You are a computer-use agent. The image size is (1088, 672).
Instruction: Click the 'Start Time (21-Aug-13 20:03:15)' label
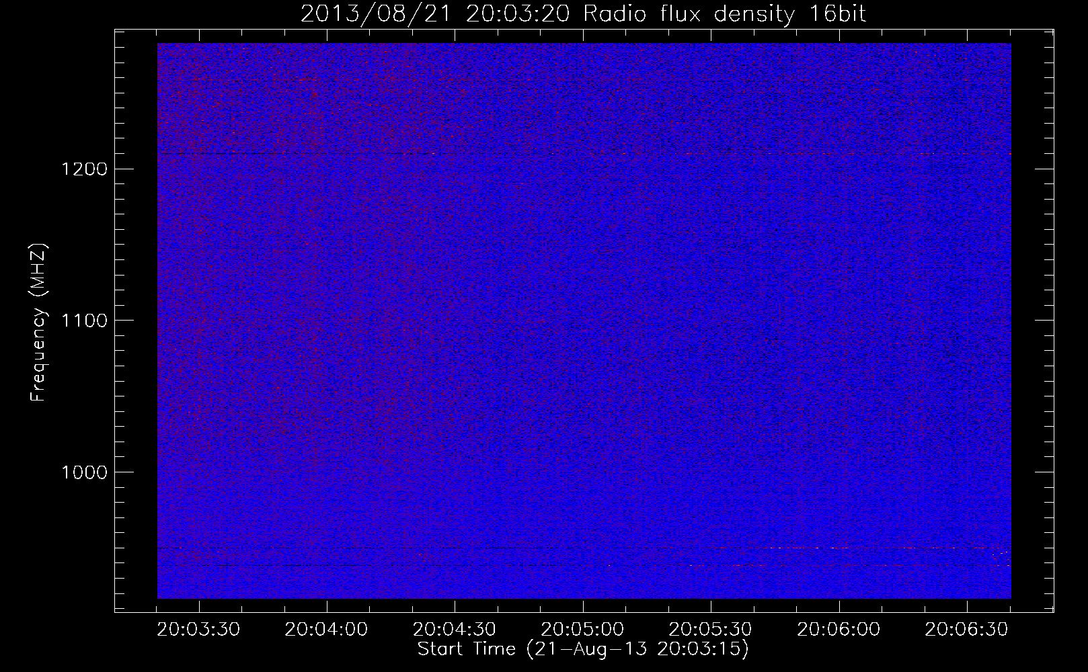point(583,649)
